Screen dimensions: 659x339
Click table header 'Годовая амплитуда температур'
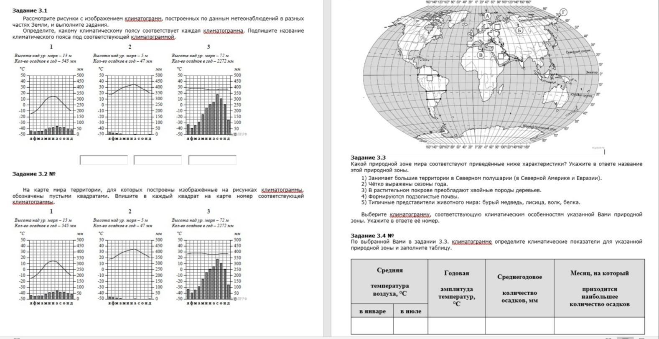point(456,288)
